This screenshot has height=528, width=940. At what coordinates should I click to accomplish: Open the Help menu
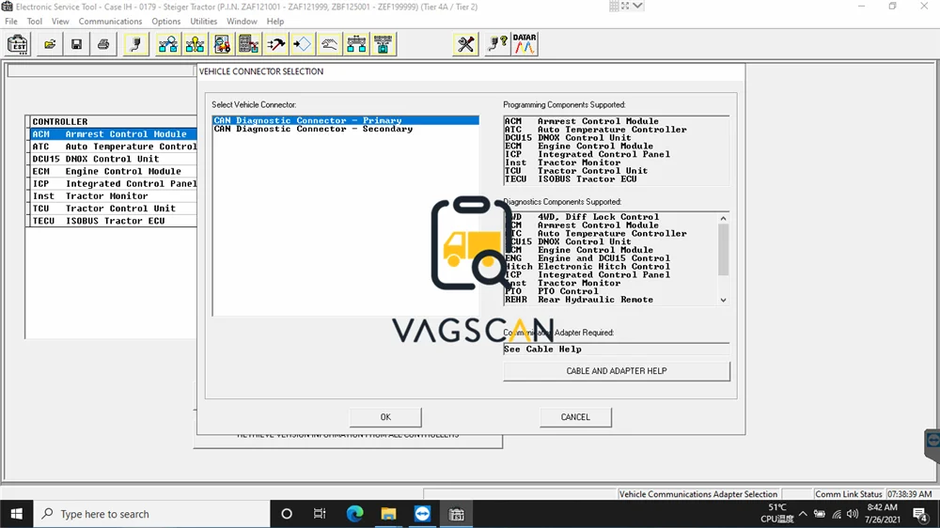275,21
